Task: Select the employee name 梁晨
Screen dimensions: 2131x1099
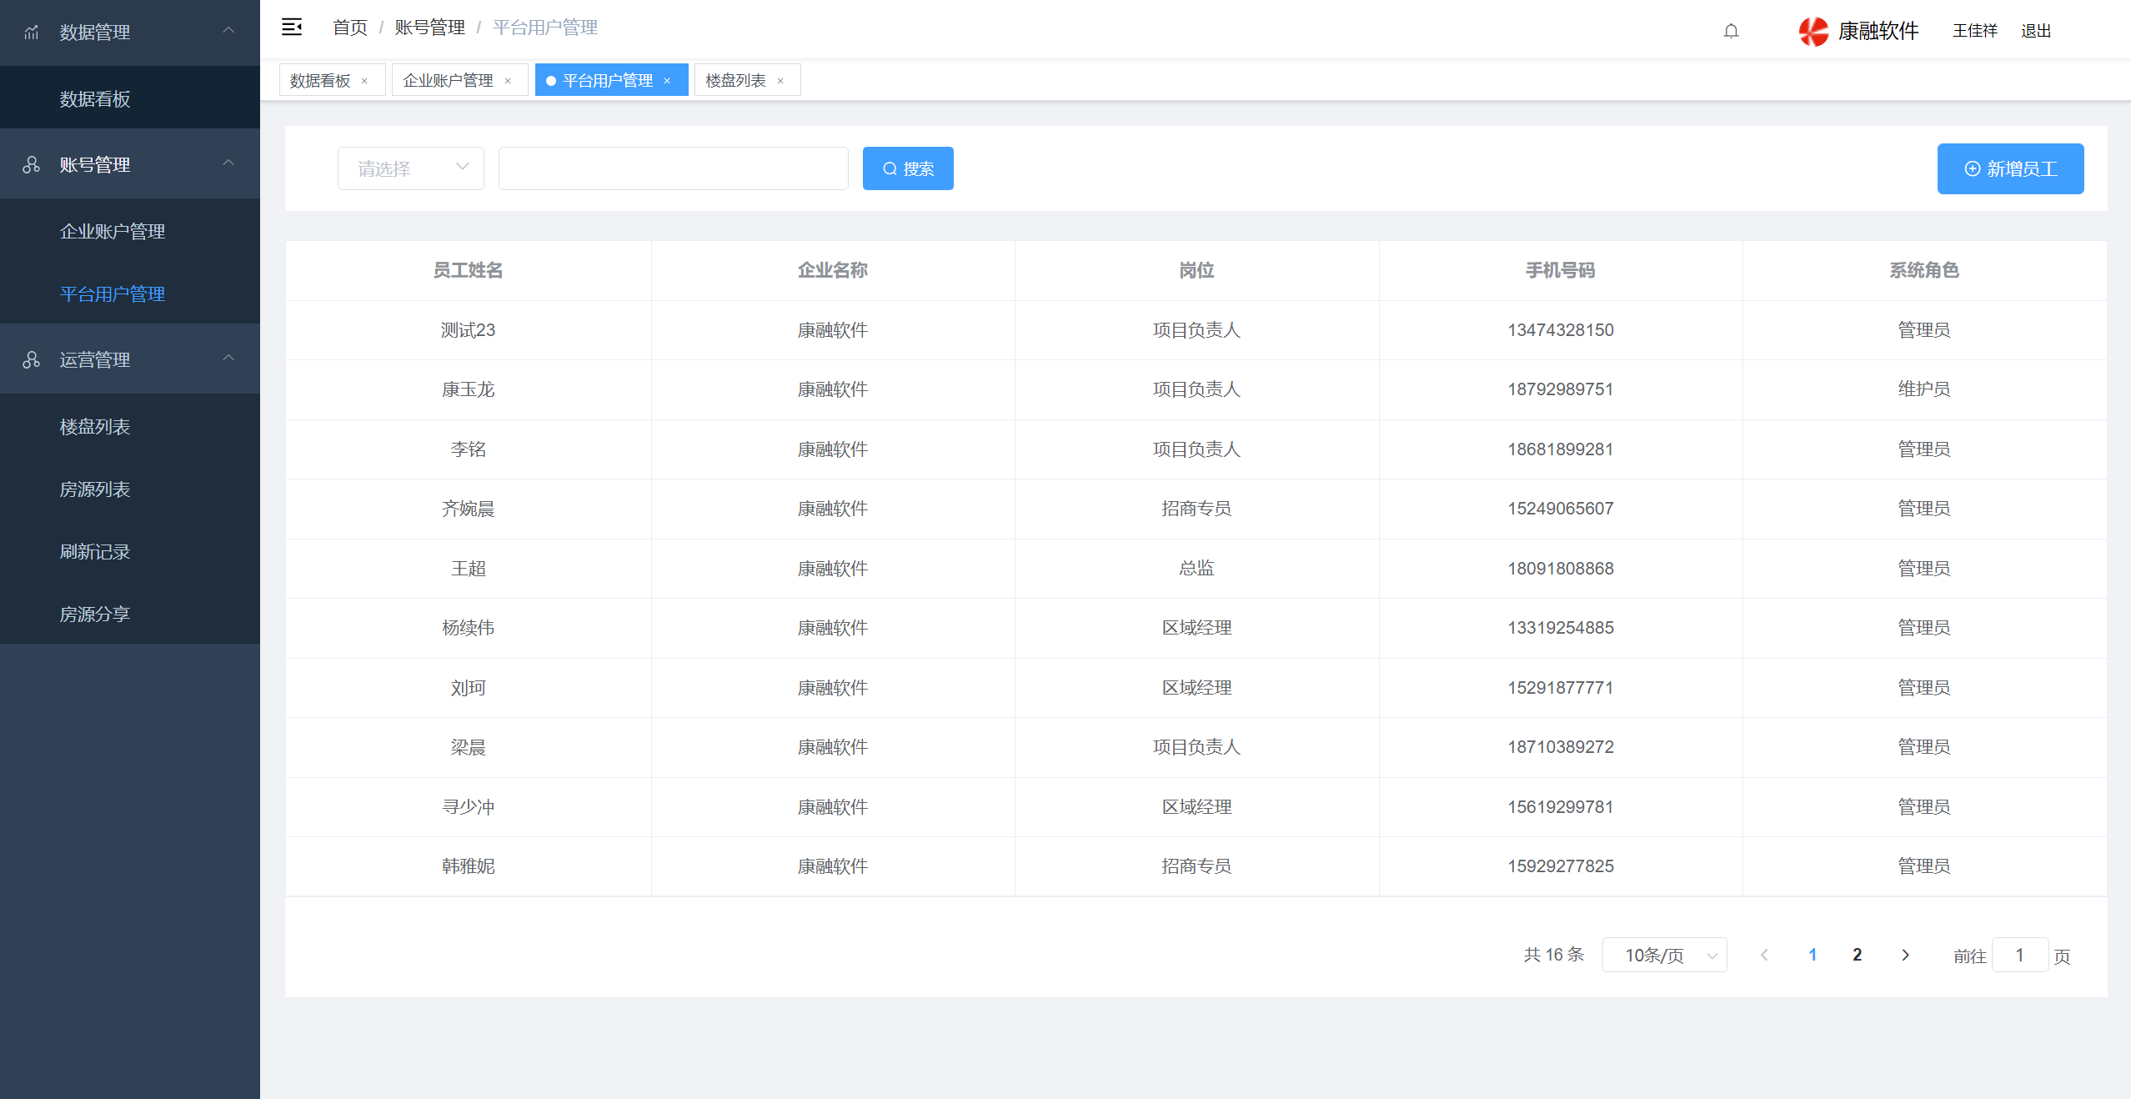Action: tap(468, 747)
